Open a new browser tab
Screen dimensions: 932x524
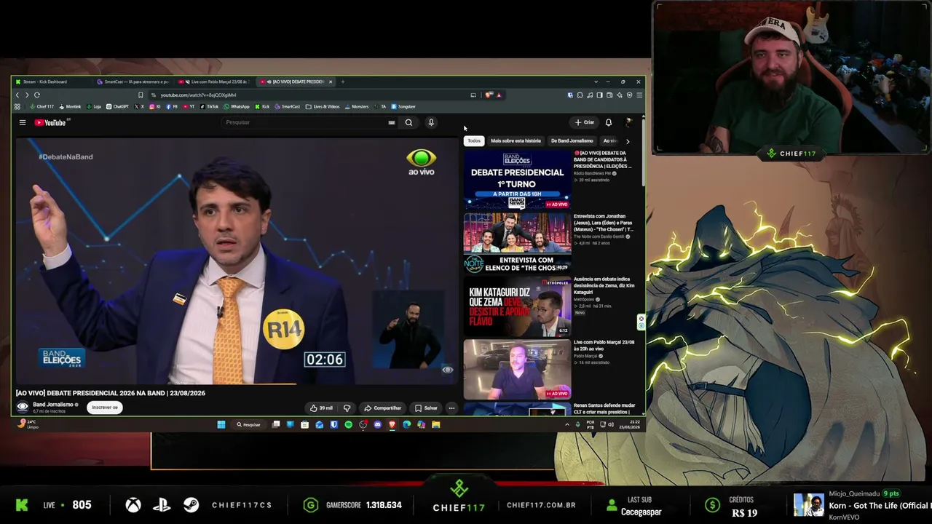(343, 82)
